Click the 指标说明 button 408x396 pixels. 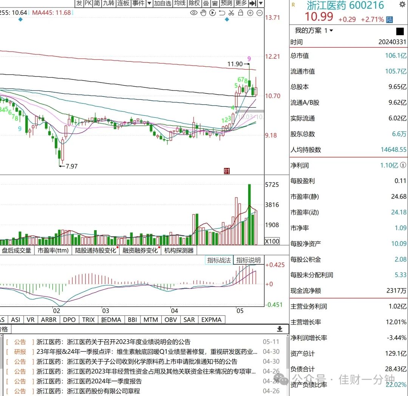pyautogui.click(x=249, y=260)
